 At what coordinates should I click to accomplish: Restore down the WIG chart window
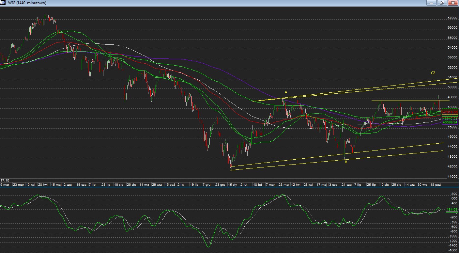(x=442, y=3)
